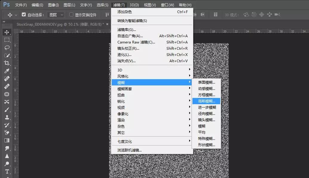Select the Clone Stamp tool
309x178 pixels.
click(x=7, y=117)
